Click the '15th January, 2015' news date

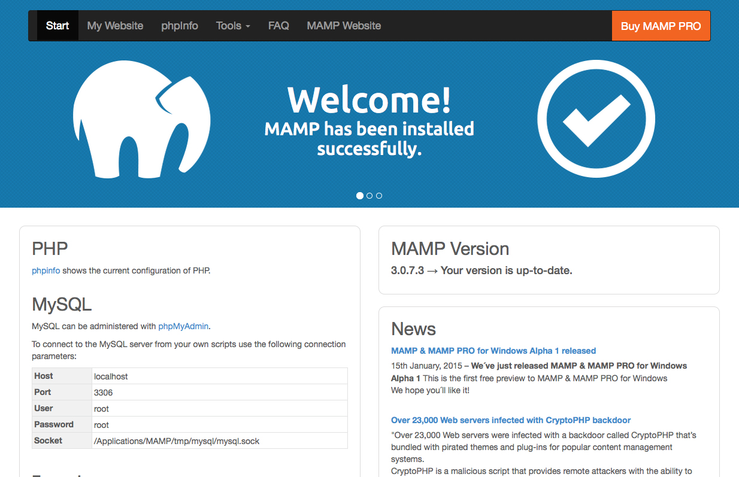[427, 366]
